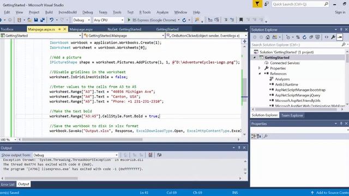Image resolution: width=349 pixels, height=196 pixels.
Task: Click the Sign in link
Action: (340, 12)
